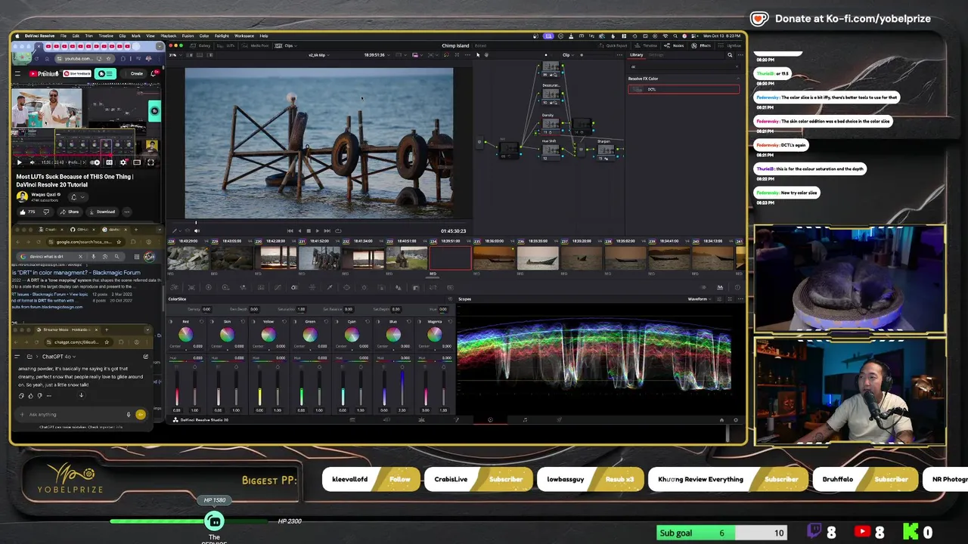Click Quick Export button
This screenshot has width=968, height=544.
pos(613,45)
